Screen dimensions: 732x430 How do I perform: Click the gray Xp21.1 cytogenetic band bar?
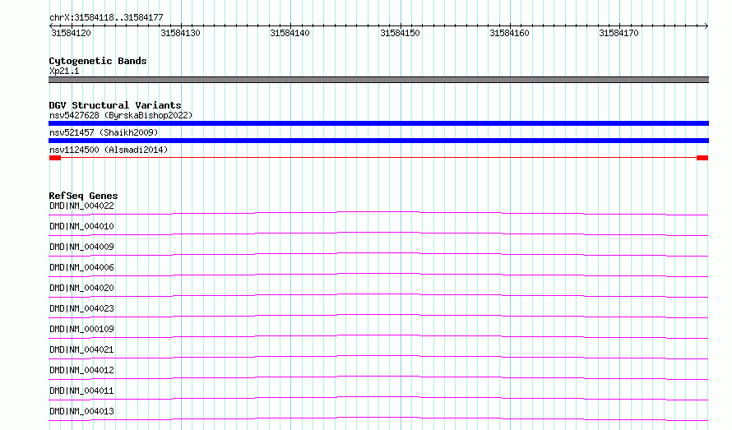pyautogui.click(x=378, y=80)
